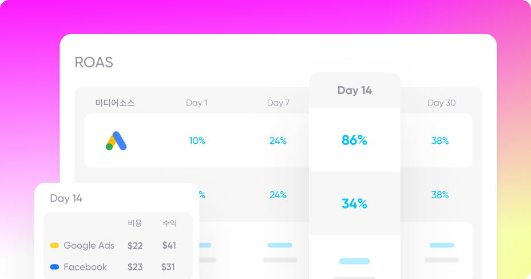Click the 34% Day 14 value

pos(355,203)
